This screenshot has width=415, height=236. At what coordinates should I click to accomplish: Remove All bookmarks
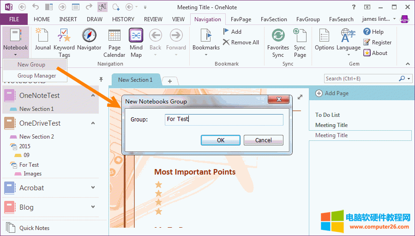(241, 42)
